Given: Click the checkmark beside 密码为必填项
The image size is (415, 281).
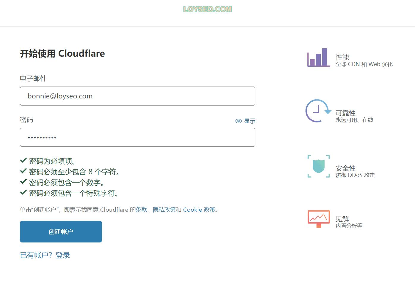Looking at the screenshot, I should [23, 160].
